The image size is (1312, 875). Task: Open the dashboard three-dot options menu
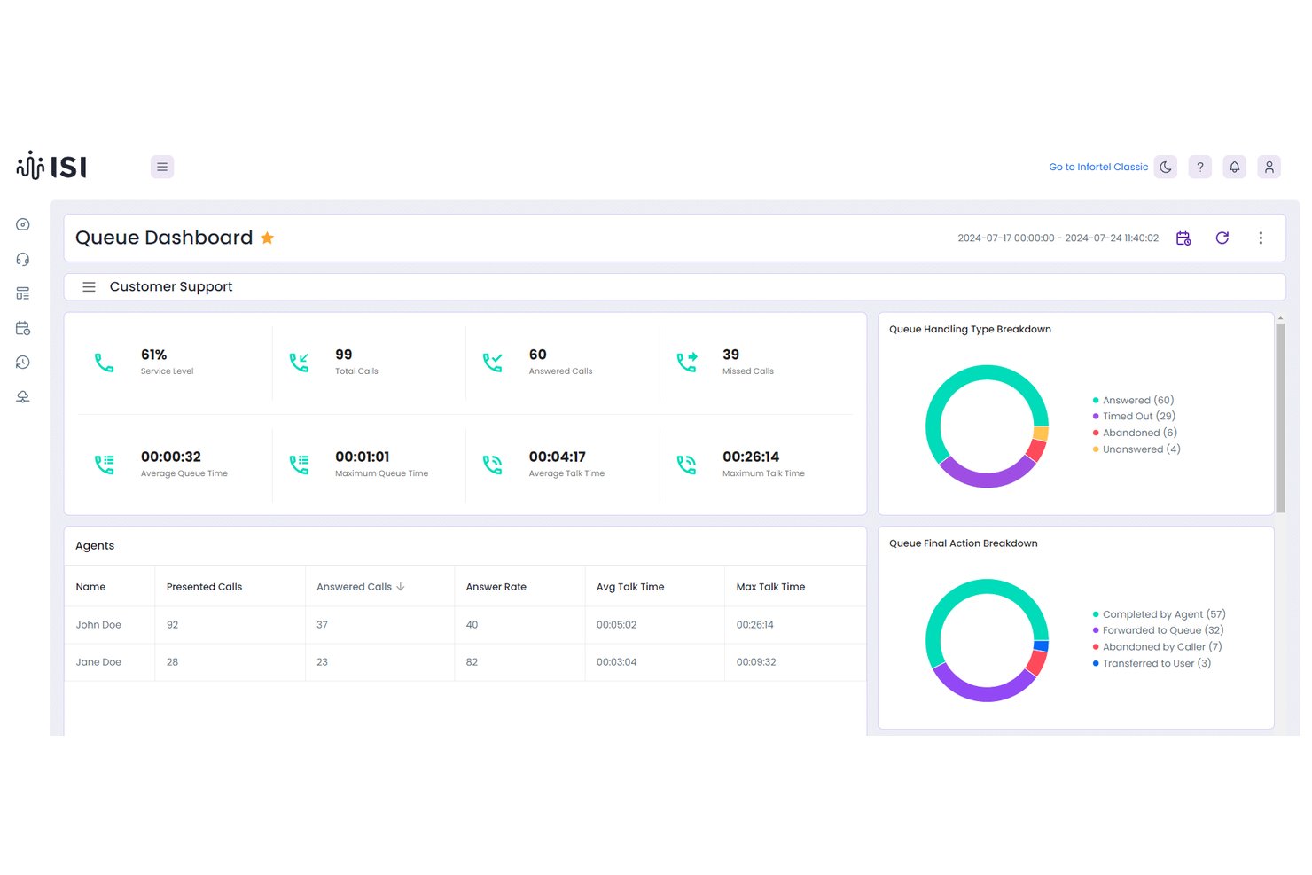point(1261,238)
